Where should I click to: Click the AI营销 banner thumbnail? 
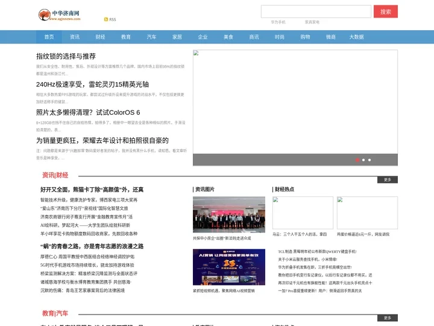pyautogui.click(x=229, y=267)
